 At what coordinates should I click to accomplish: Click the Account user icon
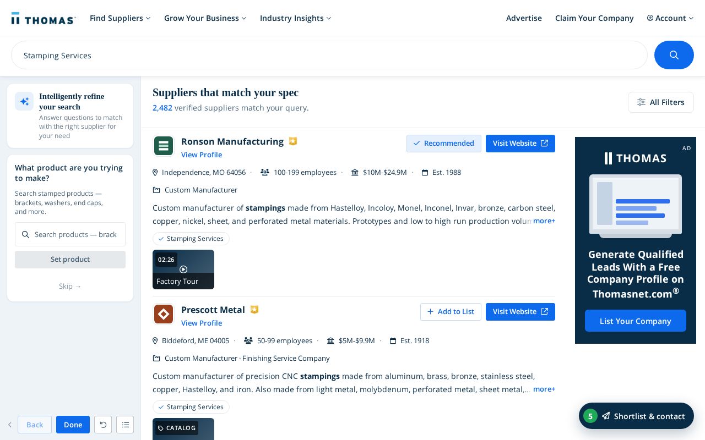pyautogui.click(x=650, y=18)
